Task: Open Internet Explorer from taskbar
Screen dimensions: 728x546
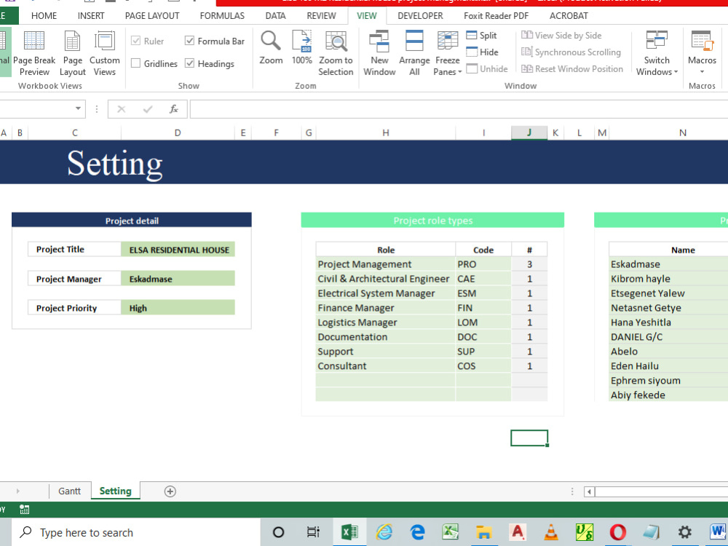Action: coord(384,532)
